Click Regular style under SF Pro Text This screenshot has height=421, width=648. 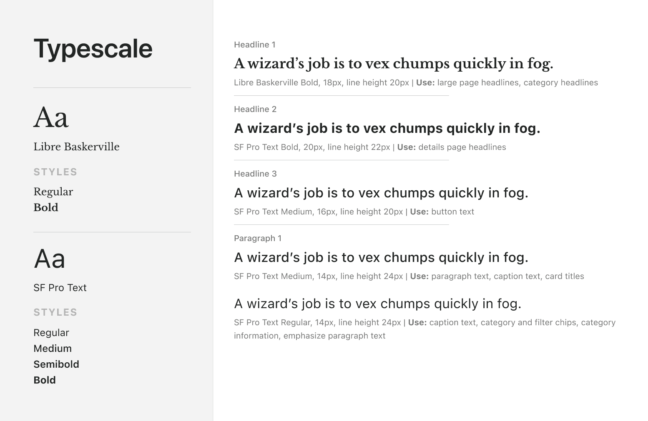coord(51,333)
